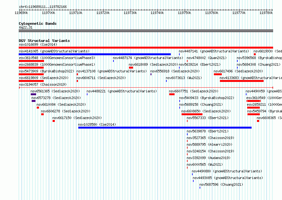Click nsv5409433 (ByrskaBishop2022) label

(x=207, y=98)
